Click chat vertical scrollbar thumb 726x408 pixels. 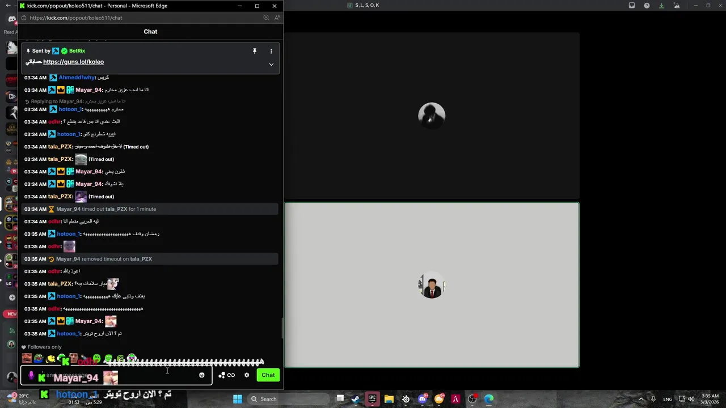[x=282, y=328]
